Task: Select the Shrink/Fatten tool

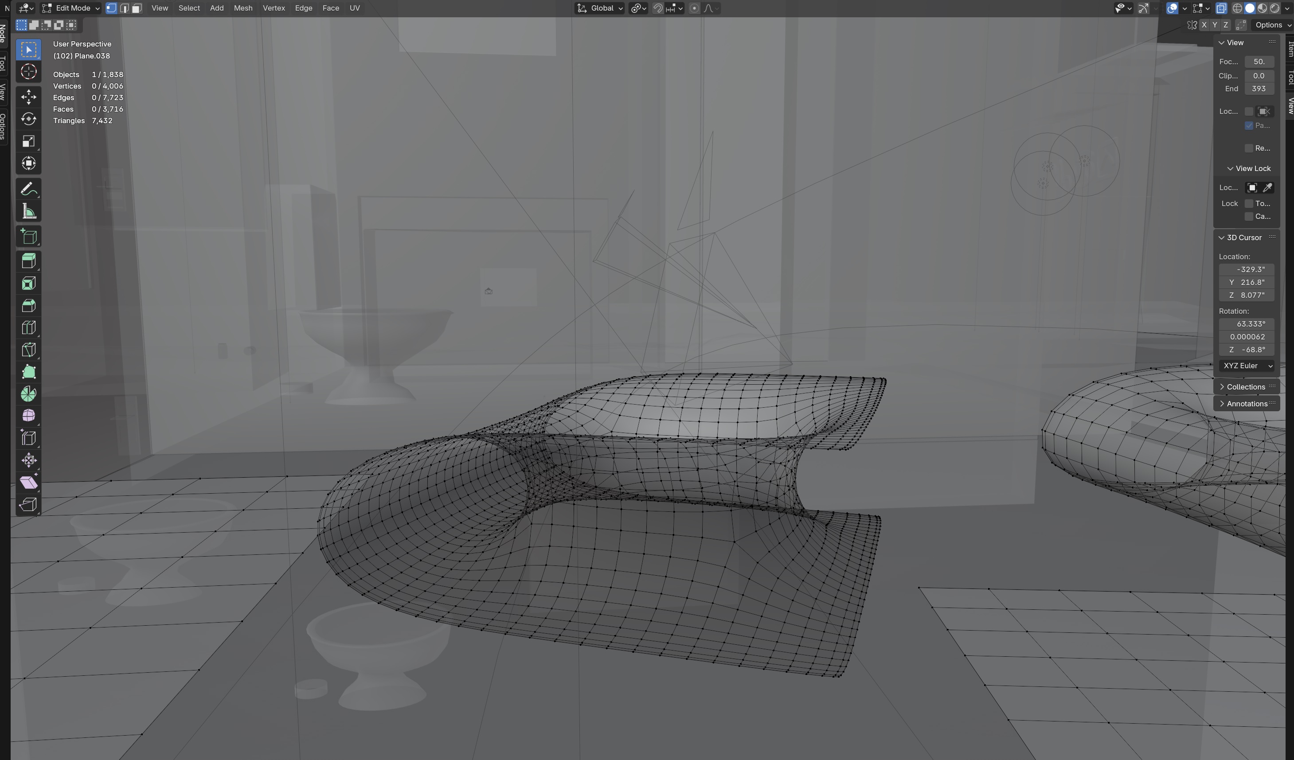Action: click(28, 460)
